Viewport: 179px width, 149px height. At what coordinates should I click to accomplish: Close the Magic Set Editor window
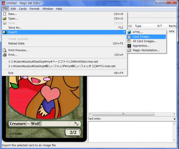[x=172, y=2]
